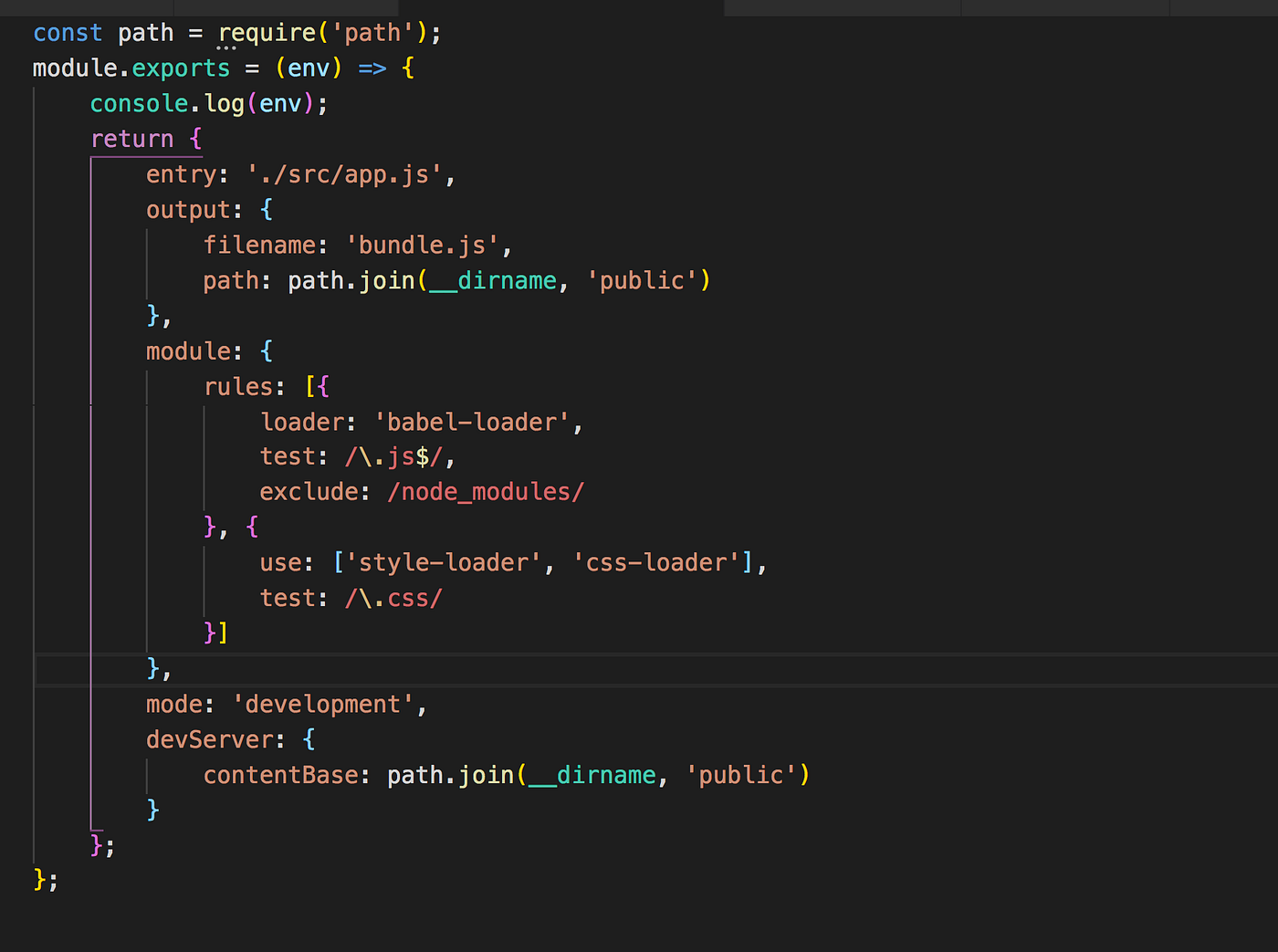This screenshot has width=1278, height=952.
Task: Select the 'use' property key
Action: point(280,563)
